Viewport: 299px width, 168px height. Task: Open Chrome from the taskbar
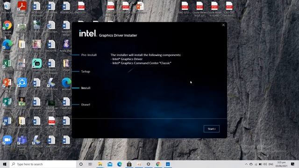tap(158, 164)
